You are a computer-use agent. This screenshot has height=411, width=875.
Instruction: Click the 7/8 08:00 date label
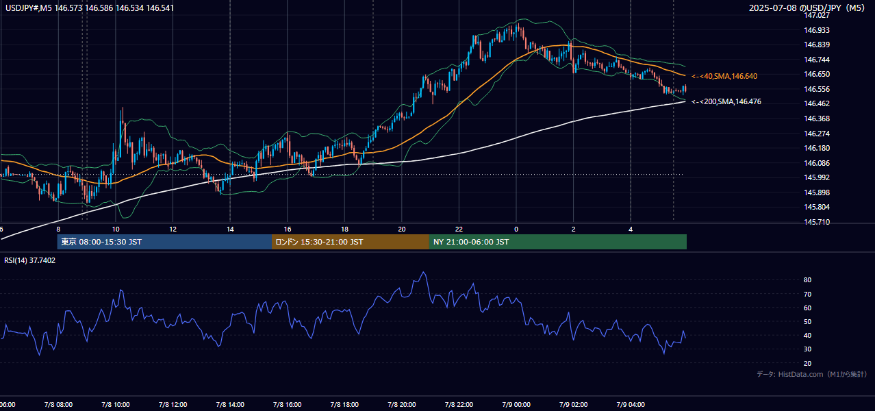pos(58,404)
